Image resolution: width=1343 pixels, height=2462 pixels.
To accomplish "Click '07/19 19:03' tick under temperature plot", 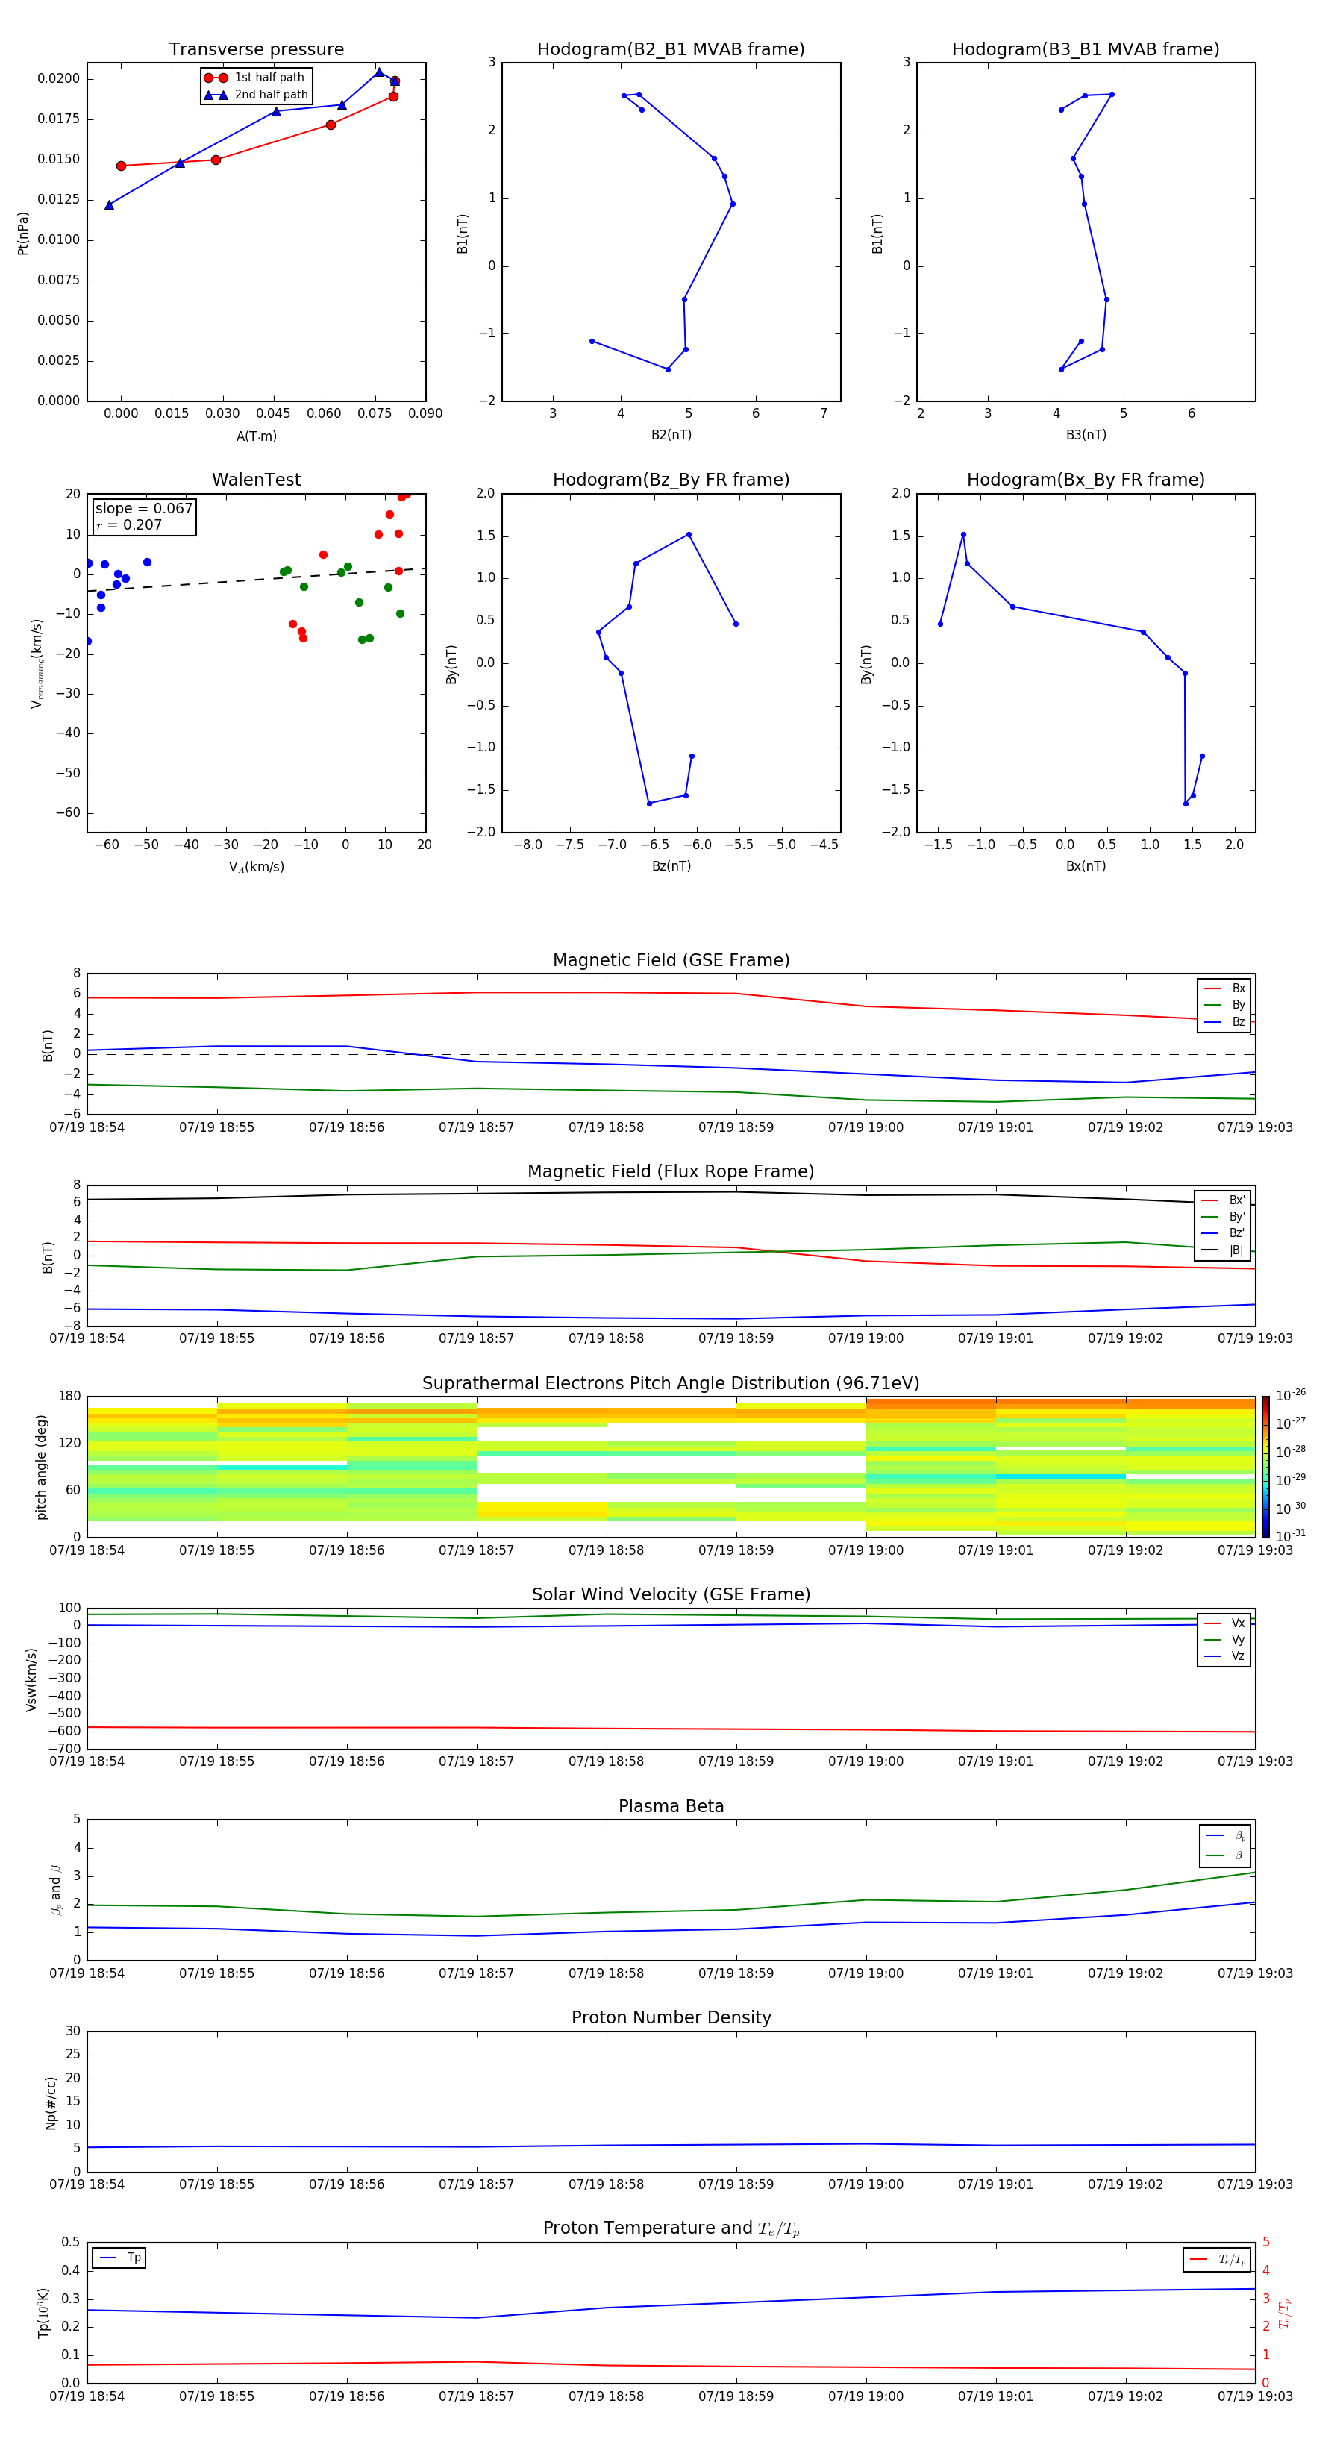I will (x=1254, y=2396).
